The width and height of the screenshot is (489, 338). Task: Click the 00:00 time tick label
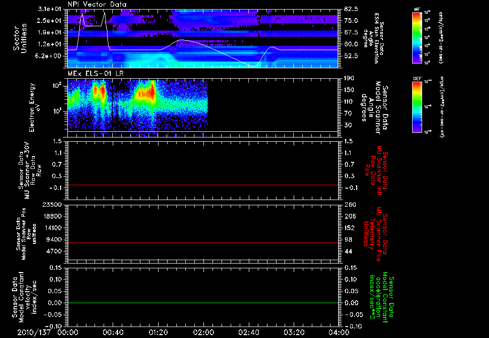point(68,332)
